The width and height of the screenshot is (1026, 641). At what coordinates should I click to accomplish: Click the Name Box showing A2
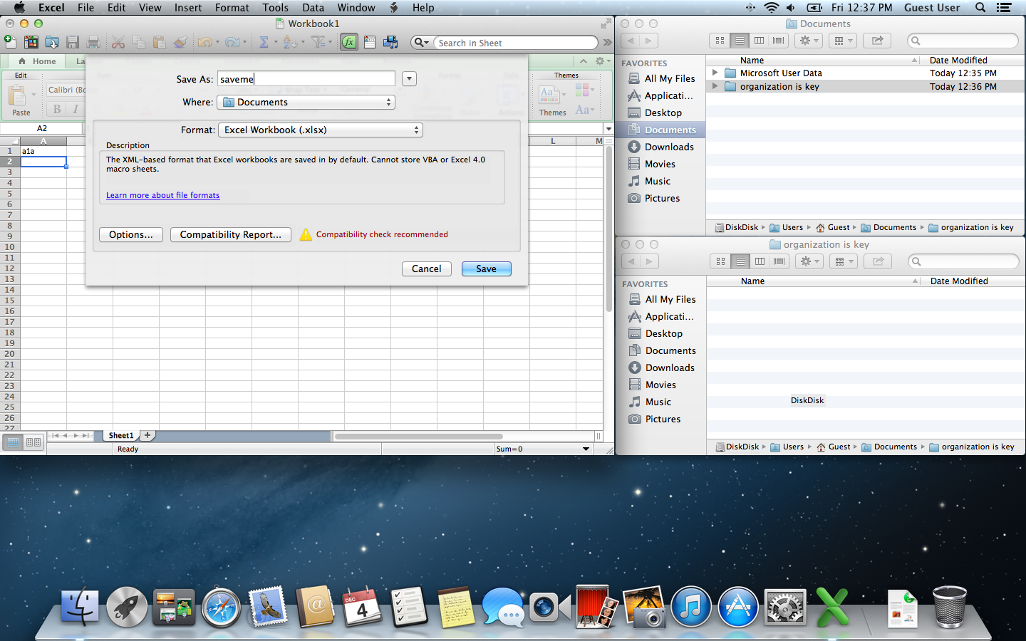click(x=42, y=128)
